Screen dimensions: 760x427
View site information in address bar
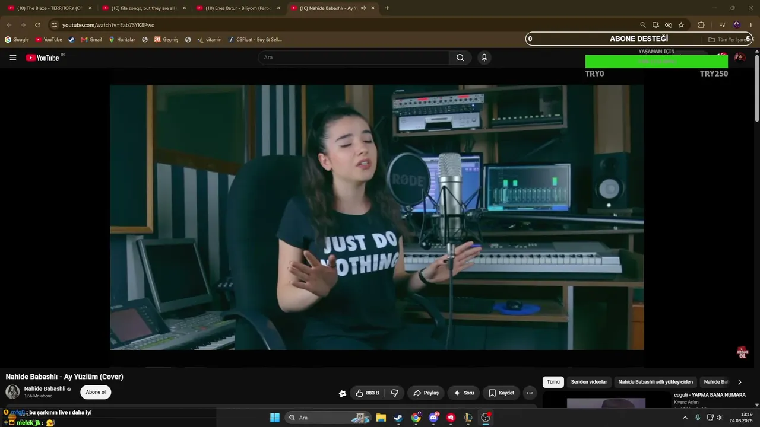[x=54, y=25]
